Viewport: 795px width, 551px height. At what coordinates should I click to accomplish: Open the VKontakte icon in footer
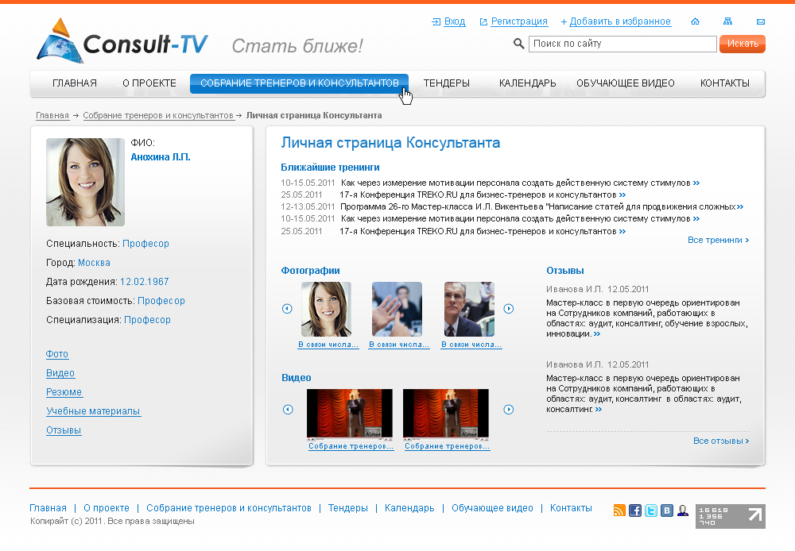point(667,511)
